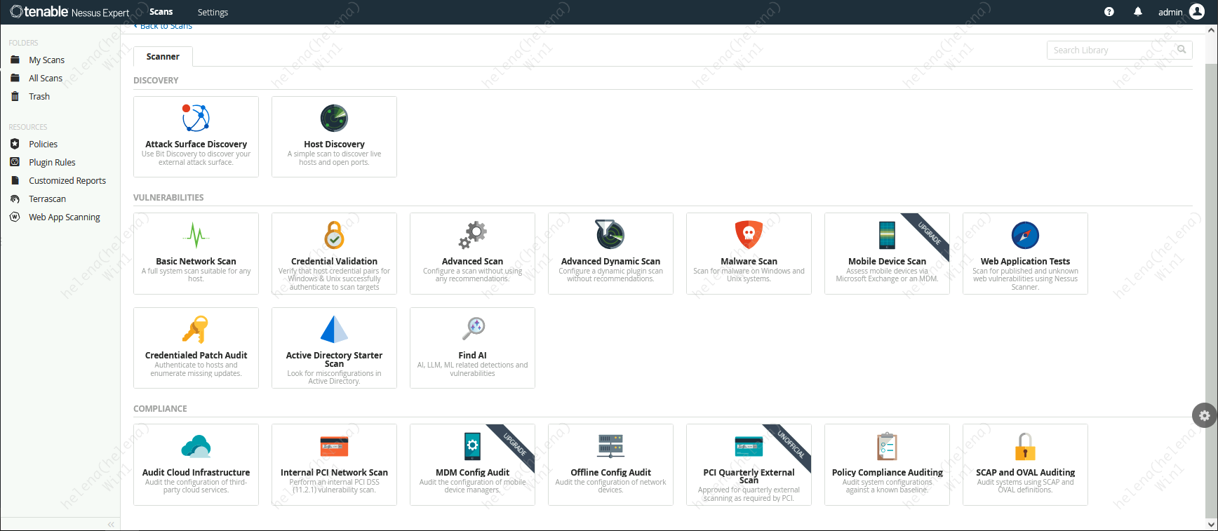Image resolution: width=1218 pixels, height=531 pixels.
Task: Open the Audit Cloud Infrastructure cloud icon
Action: coord(196,446)
